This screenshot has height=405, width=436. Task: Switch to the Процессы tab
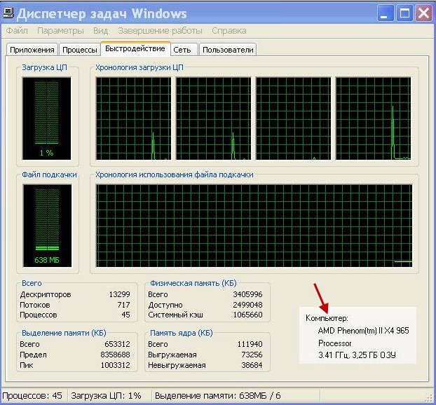click(x=80, y=50)
